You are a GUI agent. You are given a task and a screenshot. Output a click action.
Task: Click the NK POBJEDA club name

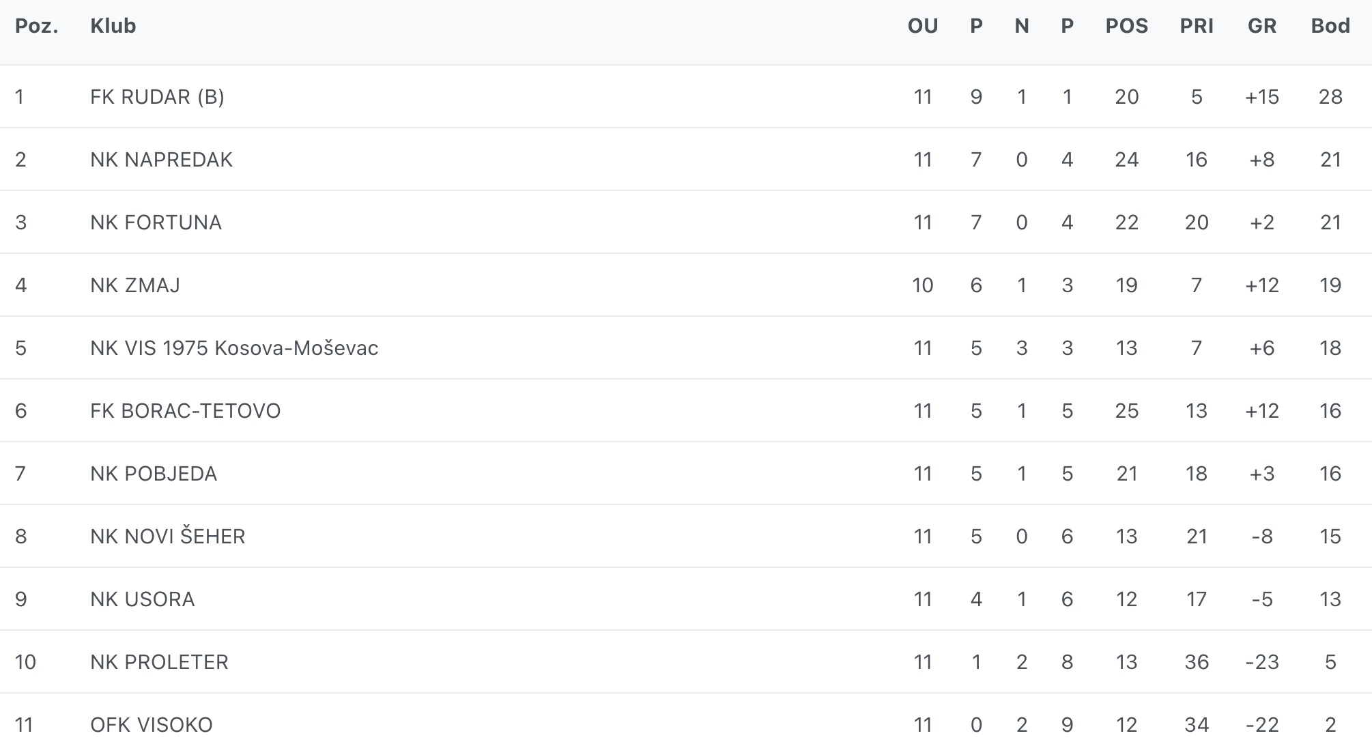pyautogui.click(x=154, y=474)
